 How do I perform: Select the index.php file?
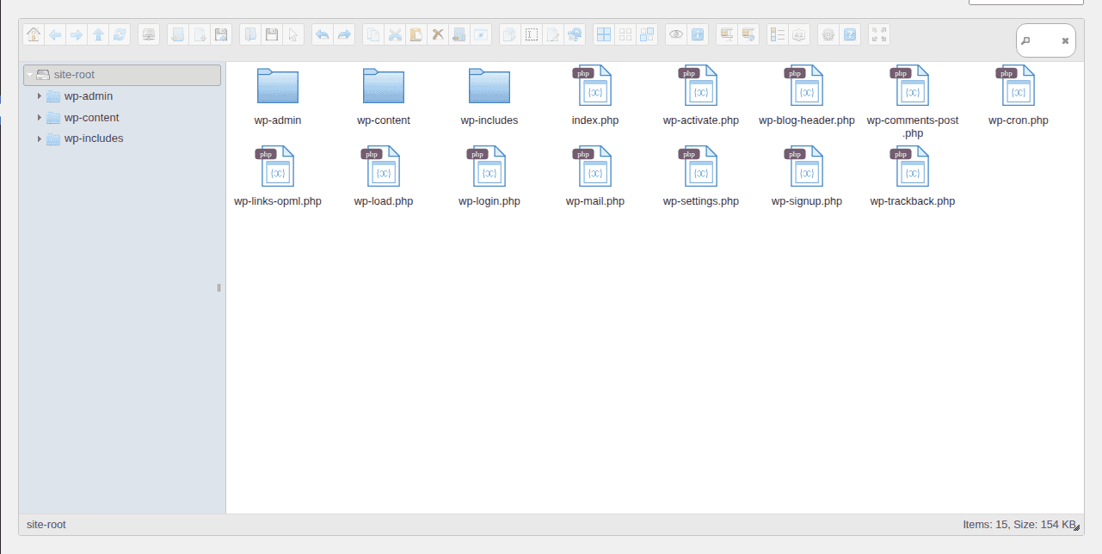pos(595,95)
